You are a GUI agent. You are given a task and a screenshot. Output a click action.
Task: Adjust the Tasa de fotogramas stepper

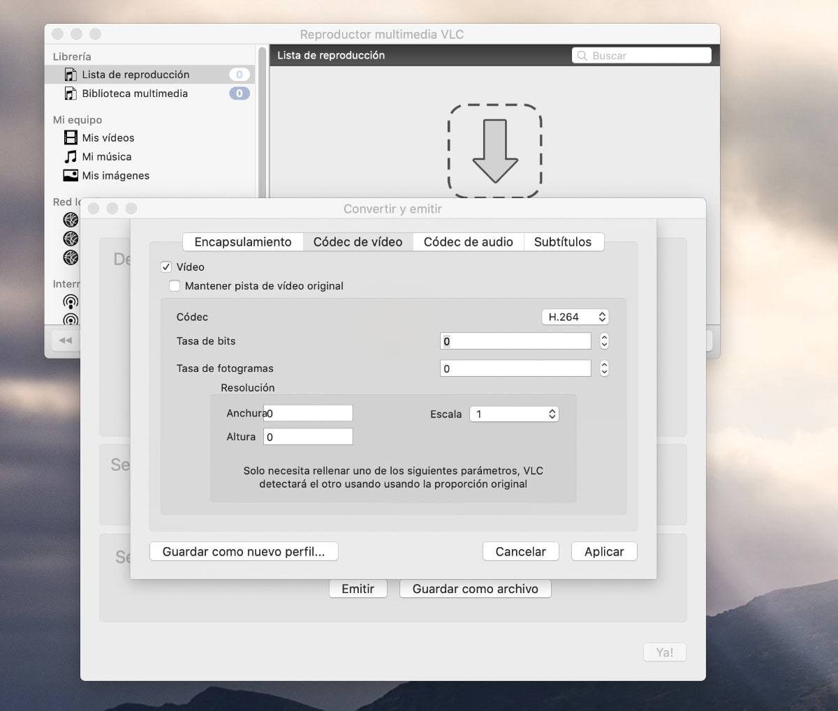[x=604, y=368]
